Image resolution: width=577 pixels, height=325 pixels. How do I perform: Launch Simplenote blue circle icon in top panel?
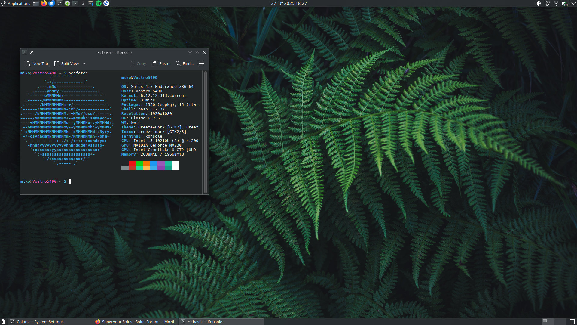106,3
